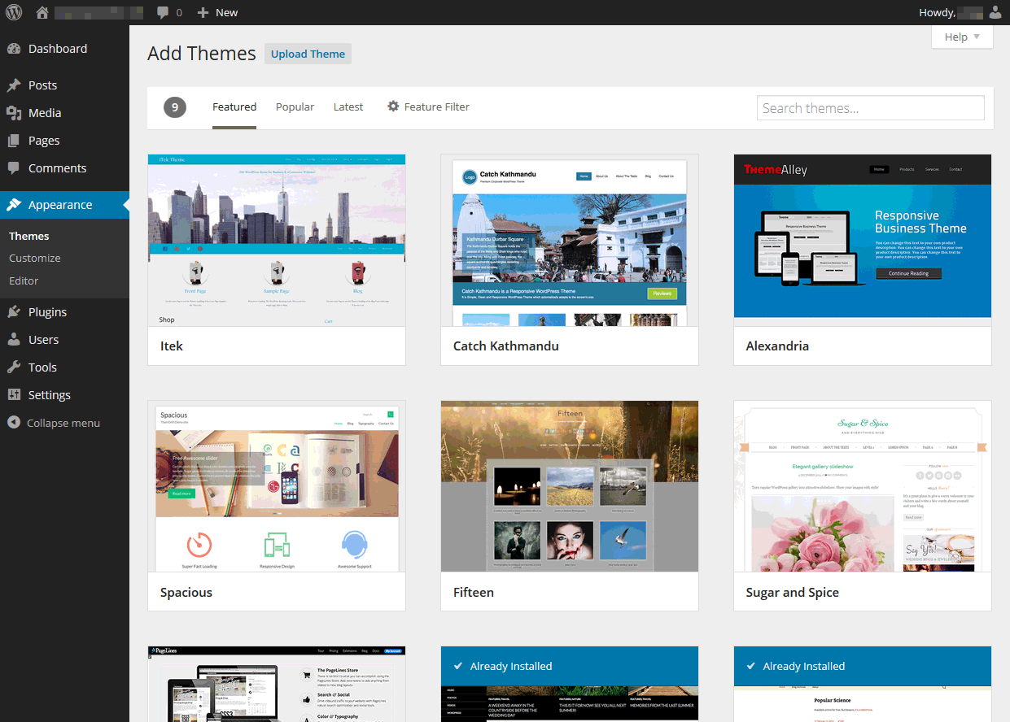Switch to the Popular tab

click(295, 107)
